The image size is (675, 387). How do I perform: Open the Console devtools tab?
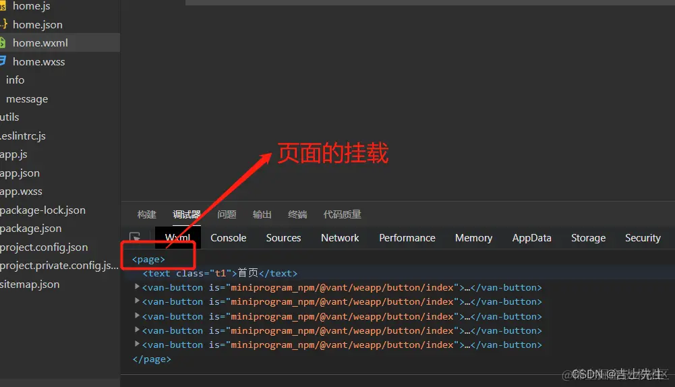pyautogui.click(x=228, y=238)
